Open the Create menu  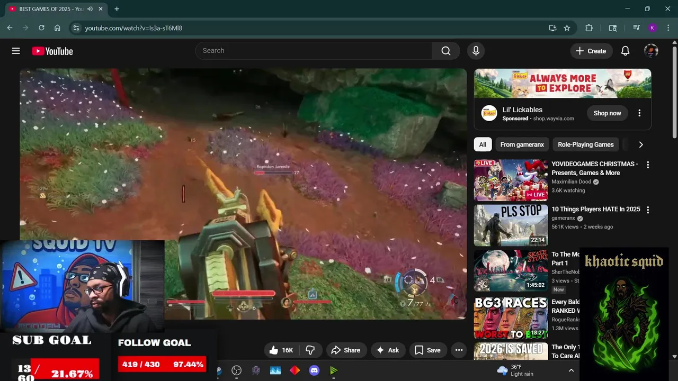click(x=591, y=51)
